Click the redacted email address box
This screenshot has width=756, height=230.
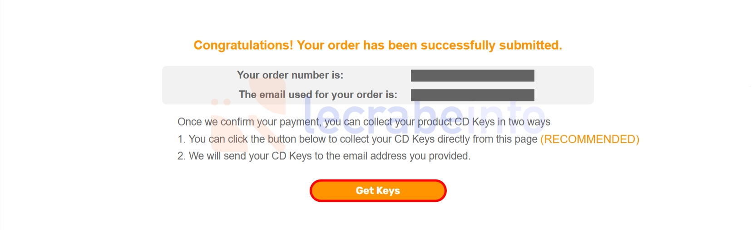coord(472,95)
